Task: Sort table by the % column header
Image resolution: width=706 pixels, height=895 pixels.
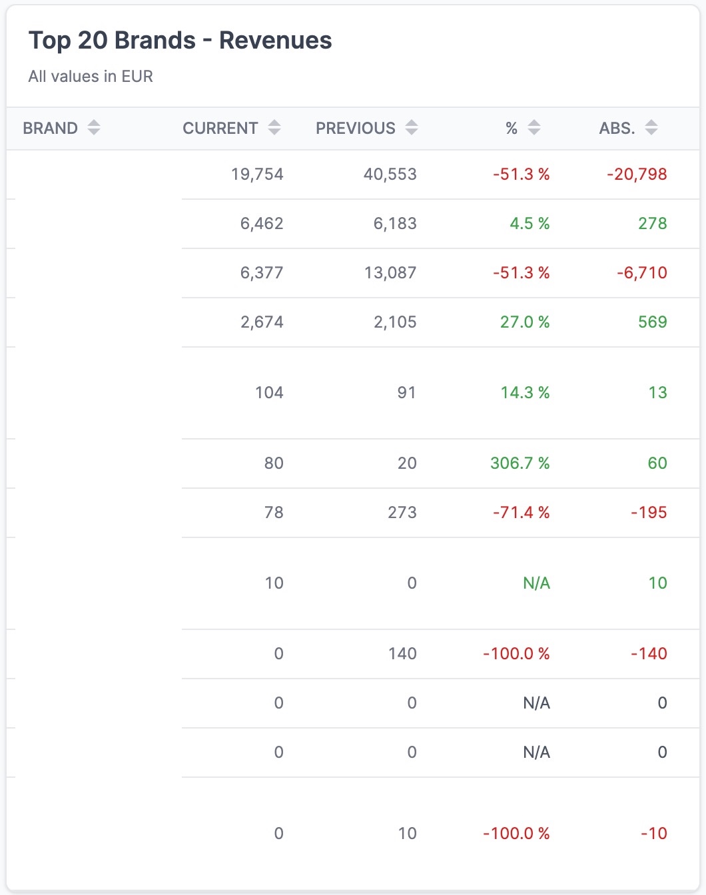Action: click(x=512, y=128)
